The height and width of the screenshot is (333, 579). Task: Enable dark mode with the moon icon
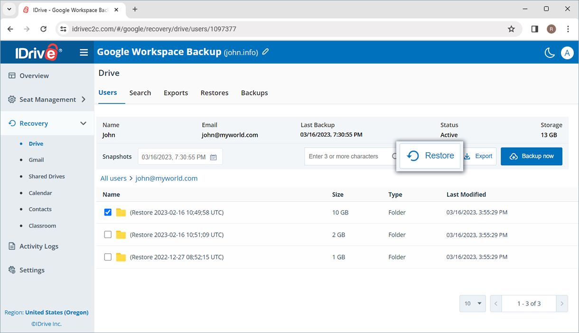pyautogui.click(x=550, y=53)
